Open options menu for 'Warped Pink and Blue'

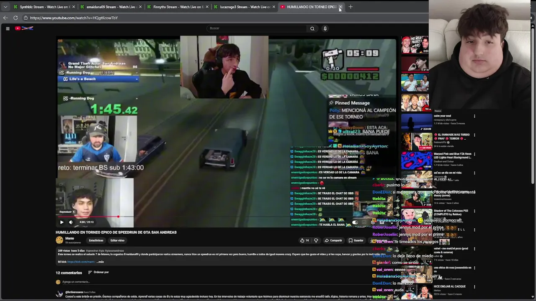(x=474, y=154)
